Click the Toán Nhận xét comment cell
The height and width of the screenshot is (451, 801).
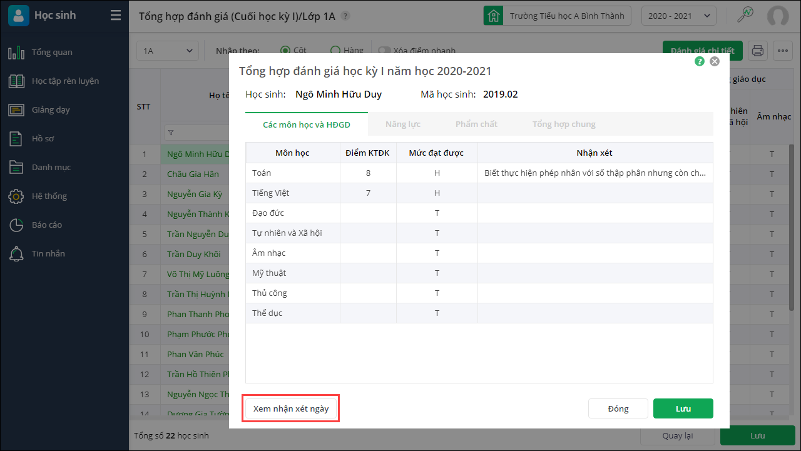tap(595, 173)
